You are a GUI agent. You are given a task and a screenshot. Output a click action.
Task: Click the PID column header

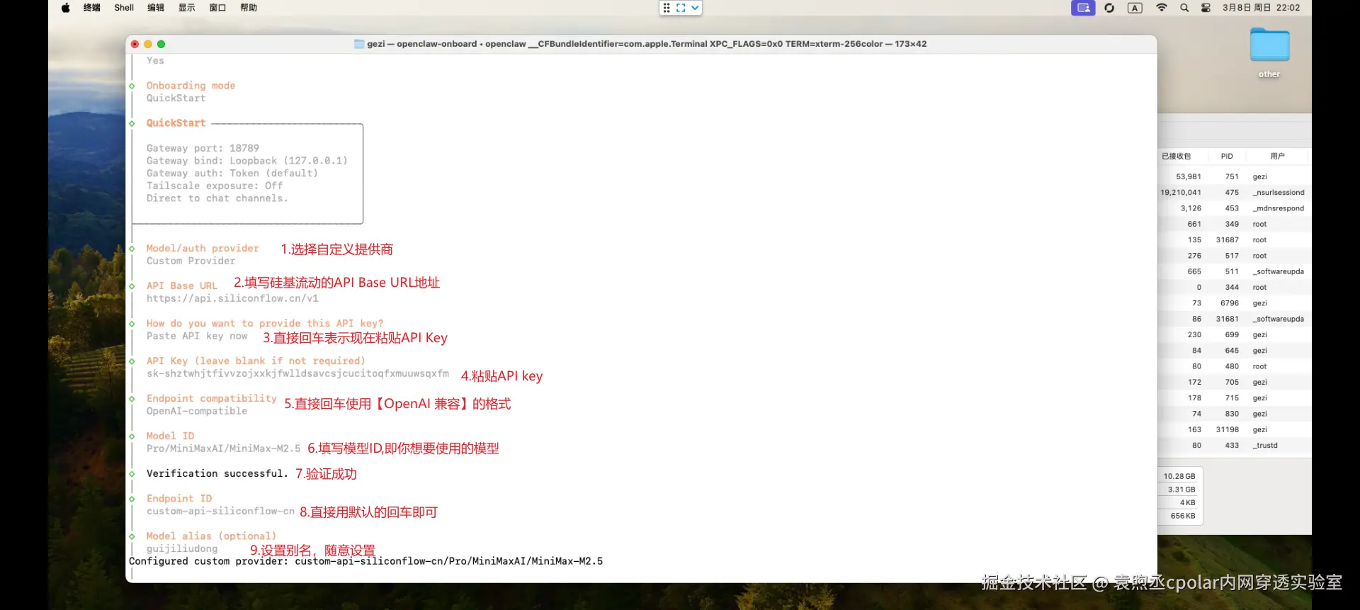(1227, 157)
